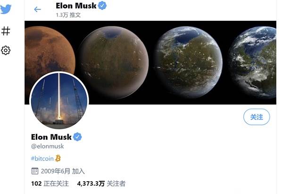283x194 pixels.
Task: Click the @elonmusk handle text
Action: coord(47,146)
